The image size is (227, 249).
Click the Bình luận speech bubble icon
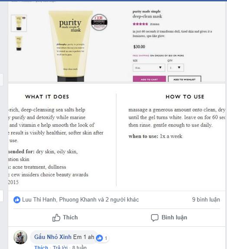point(155,218)
